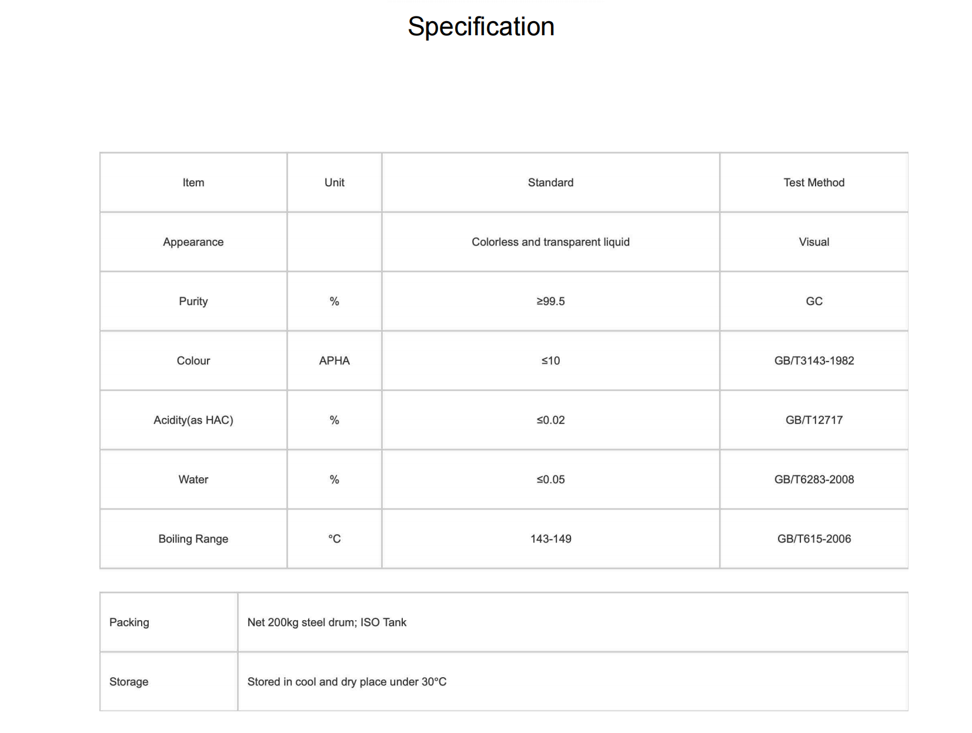This screenshot has height=733, width=972.
Task: Select the Item column header
Action: point(193,183)
